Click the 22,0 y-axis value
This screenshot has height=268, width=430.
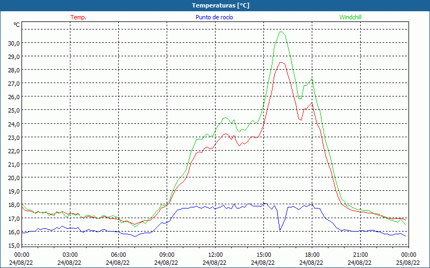[x=14, y=151]
